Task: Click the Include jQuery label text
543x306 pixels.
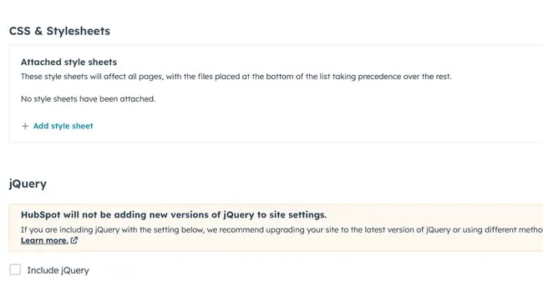Action: 58,270
